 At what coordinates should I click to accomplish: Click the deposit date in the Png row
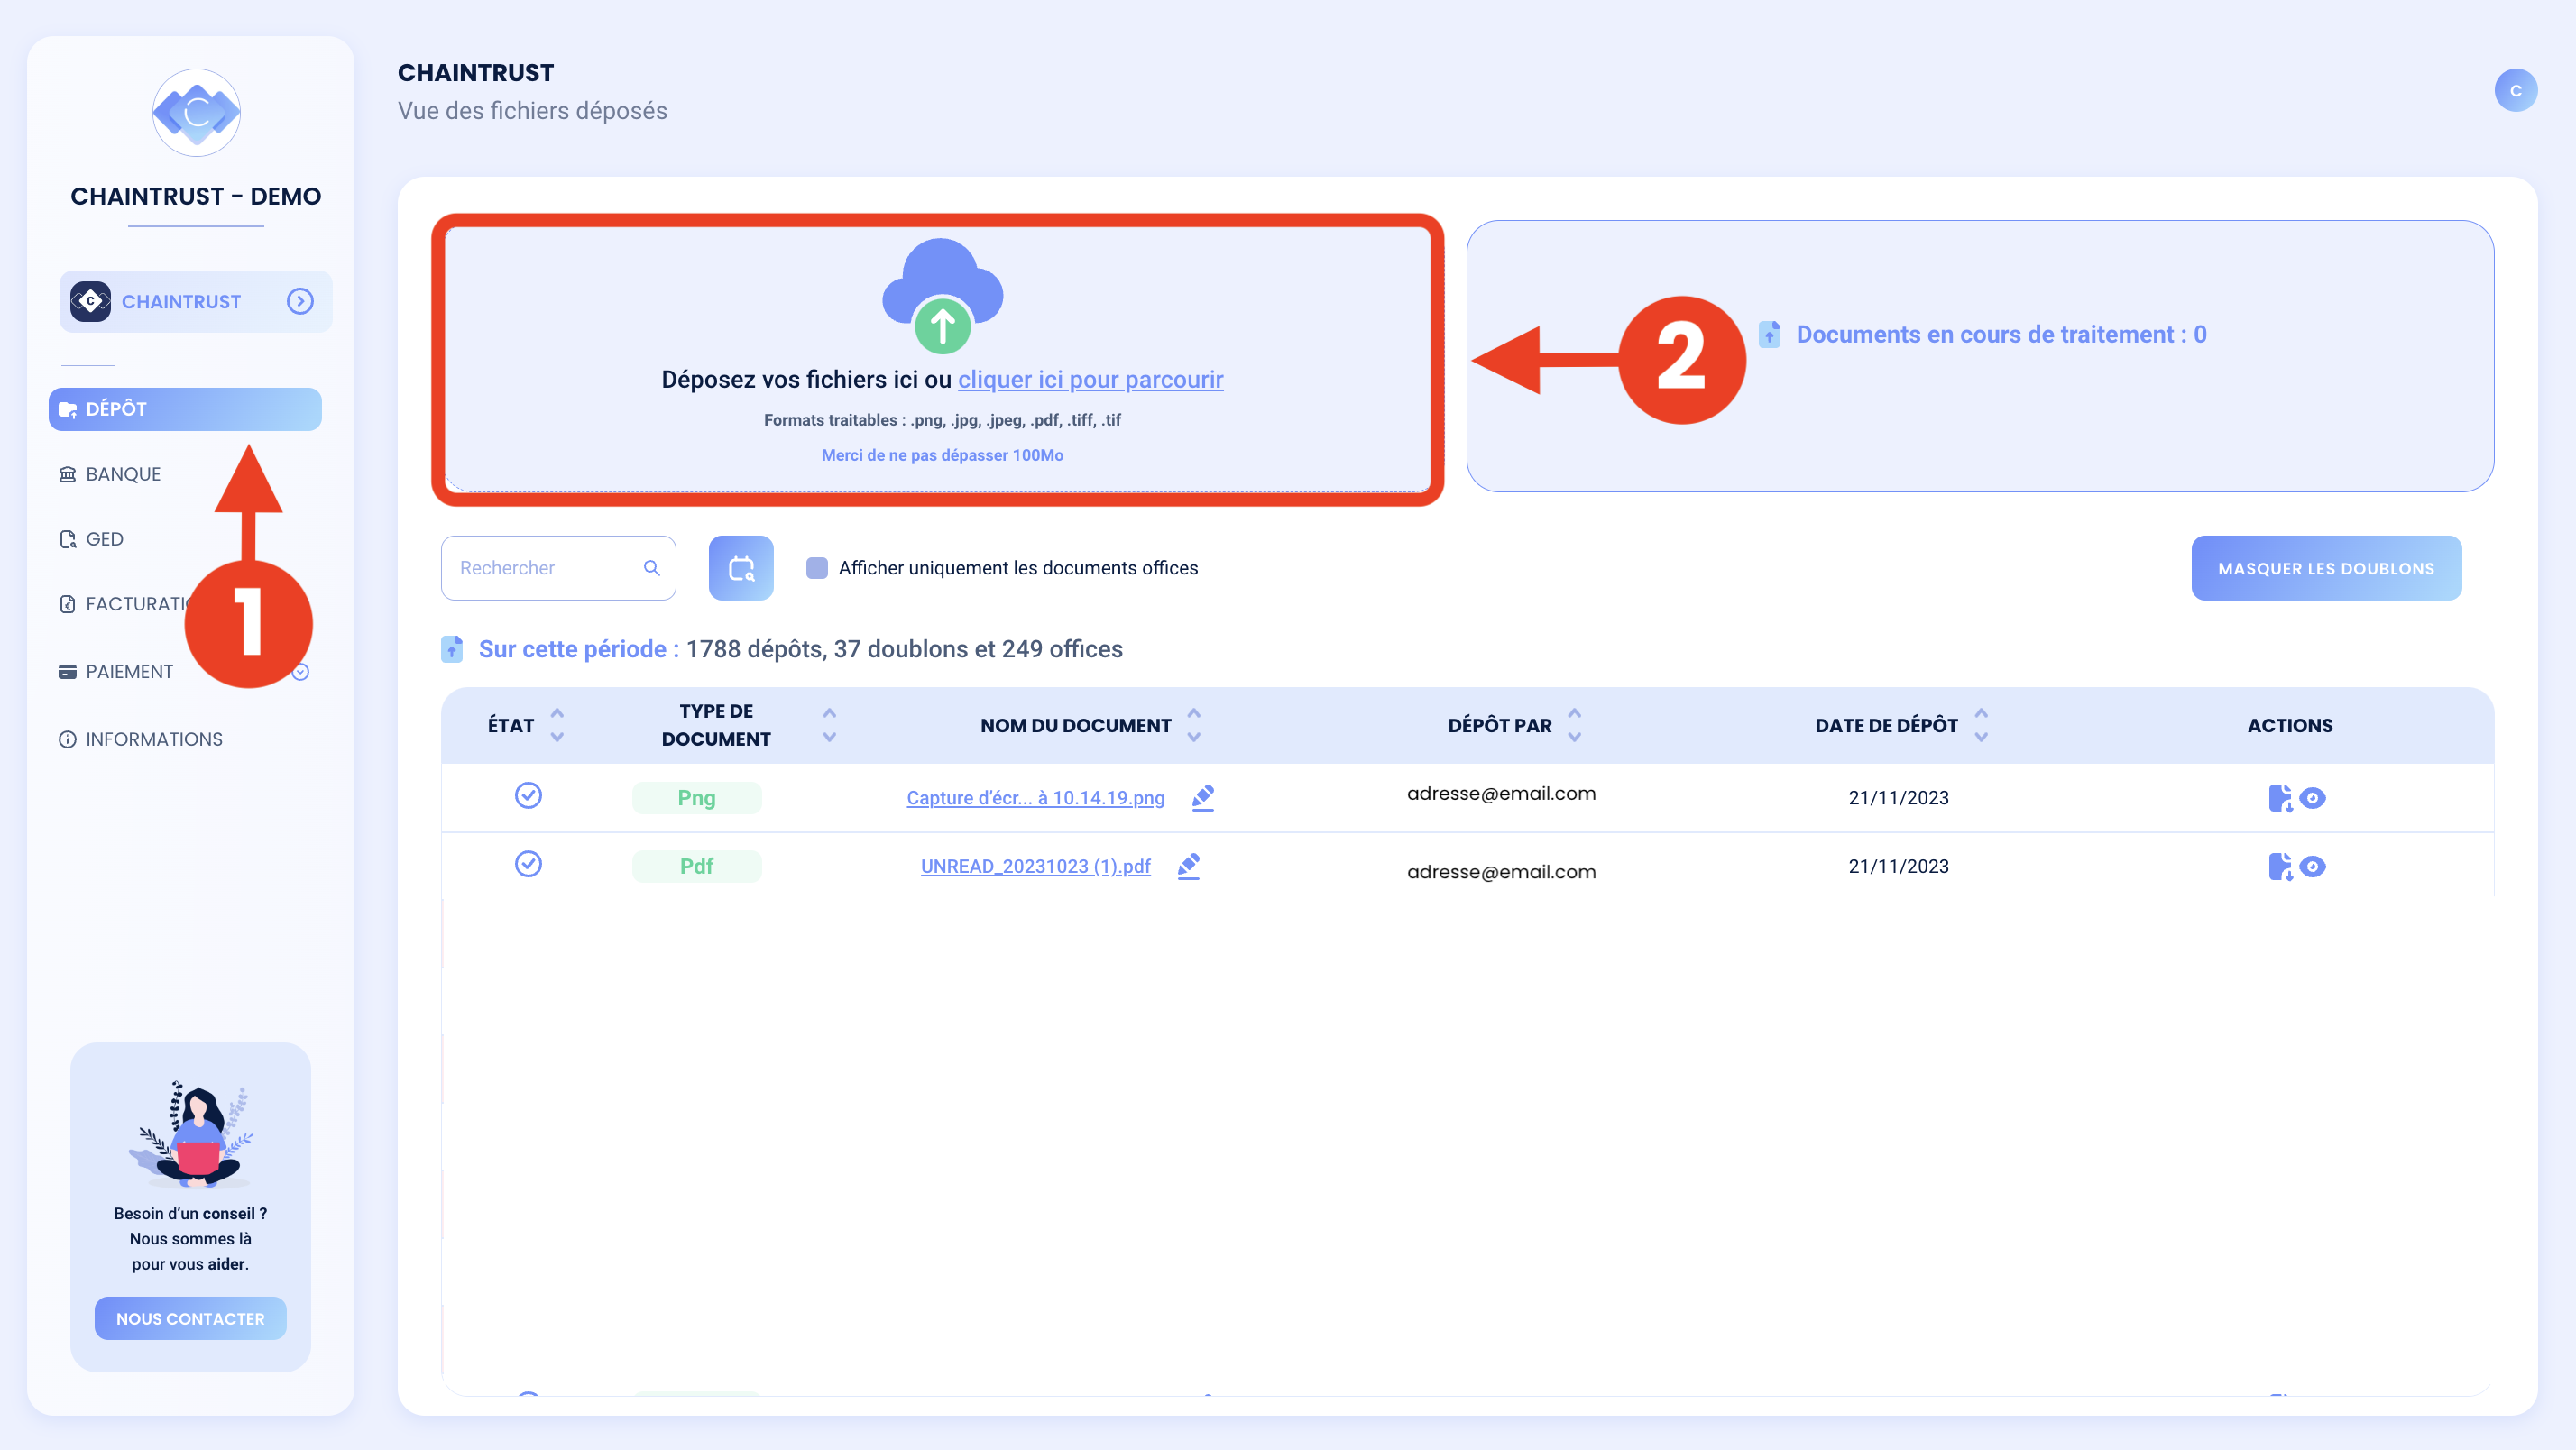pos(1898,798)
